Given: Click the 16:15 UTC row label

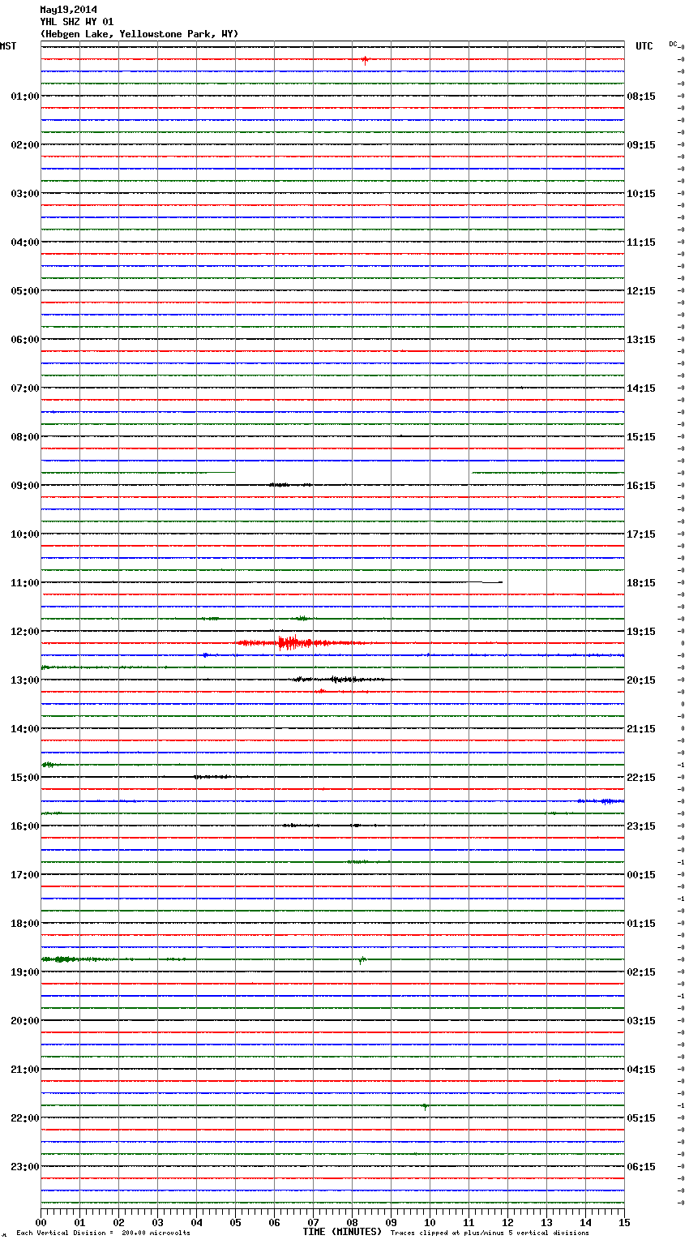Looking at the screenshot, I should pyautogui.click(x=641, y=486).
